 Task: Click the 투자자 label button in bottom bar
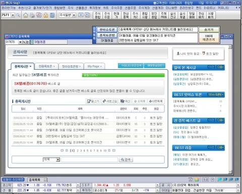coord(86,190)
